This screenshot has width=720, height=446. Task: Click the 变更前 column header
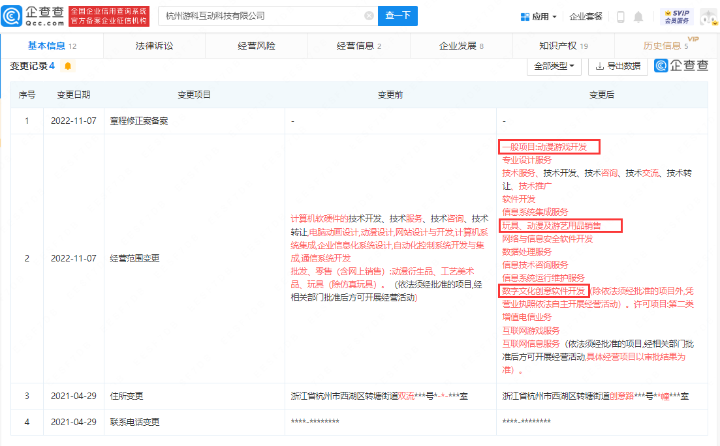coord(390,95)
